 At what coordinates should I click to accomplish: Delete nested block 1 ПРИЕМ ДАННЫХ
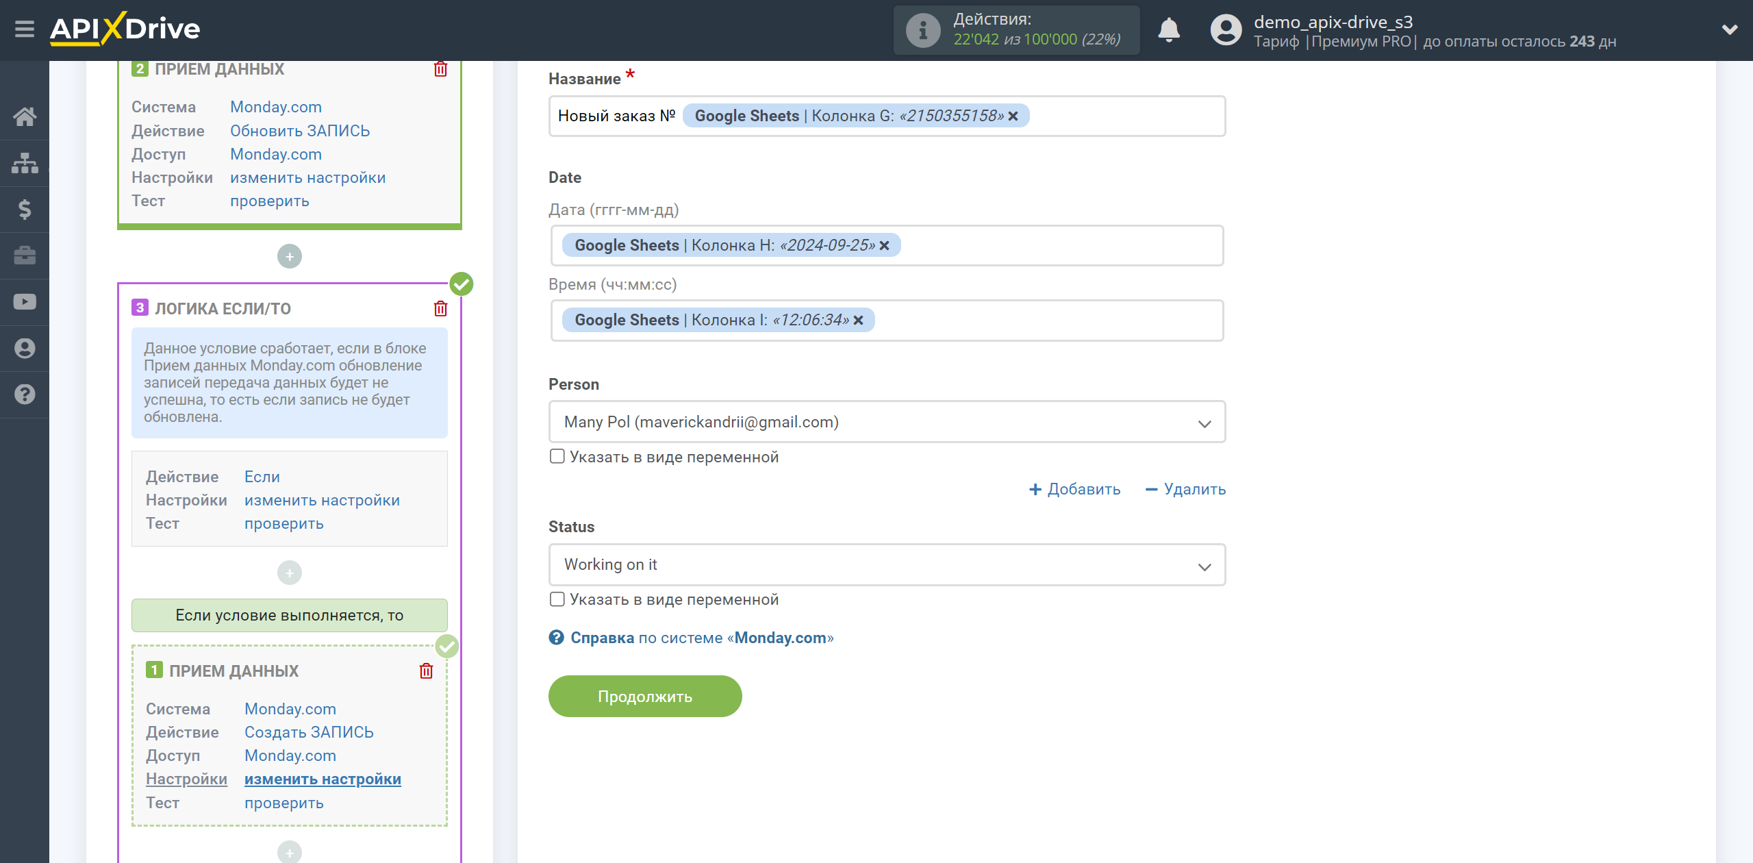click(426, 671)
